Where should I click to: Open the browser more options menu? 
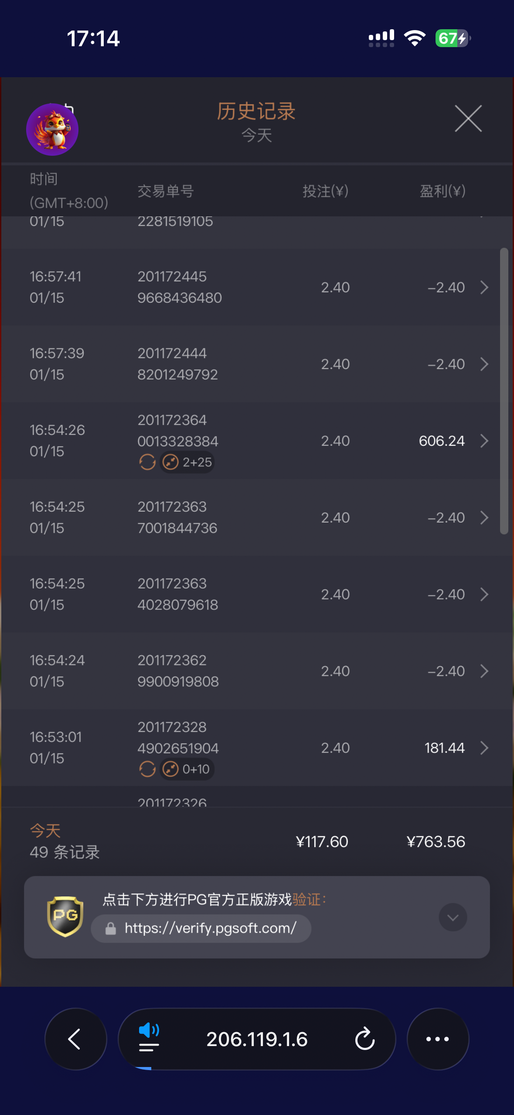(x=438, y=1039)
